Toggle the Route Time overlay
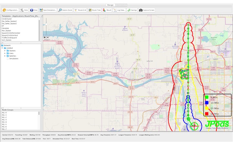This screenshot has width=233, height=142. pos(94,10)
